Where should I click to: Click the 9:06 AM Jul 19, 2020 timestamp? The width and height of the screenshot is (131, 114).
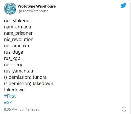coord(22,109)
